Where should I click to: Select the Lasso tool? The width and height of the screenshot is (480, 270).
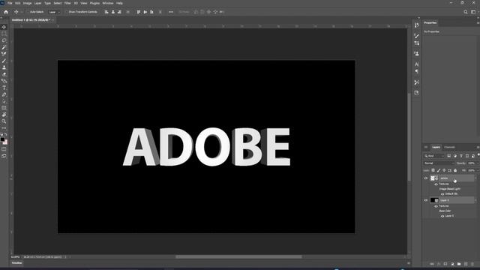4,40
